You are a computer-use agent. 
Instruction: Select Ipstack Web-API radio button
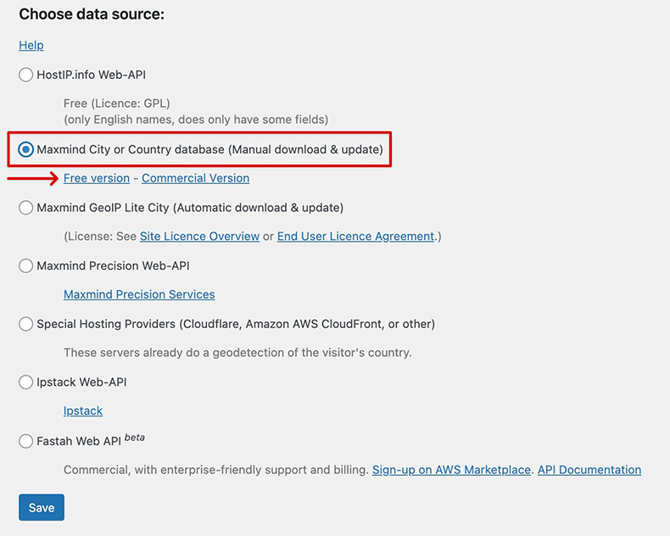coord(26,382)
